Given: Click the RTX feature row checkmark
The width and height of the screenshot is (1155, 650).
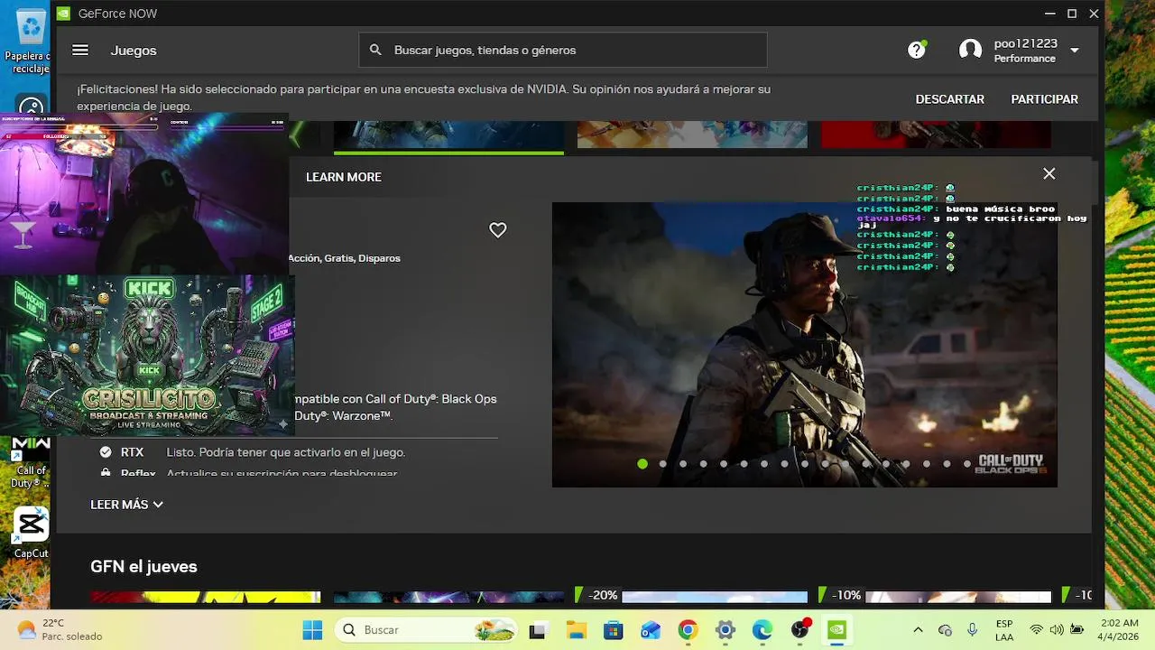Looking at the screenshot, I should pos(106,452).
